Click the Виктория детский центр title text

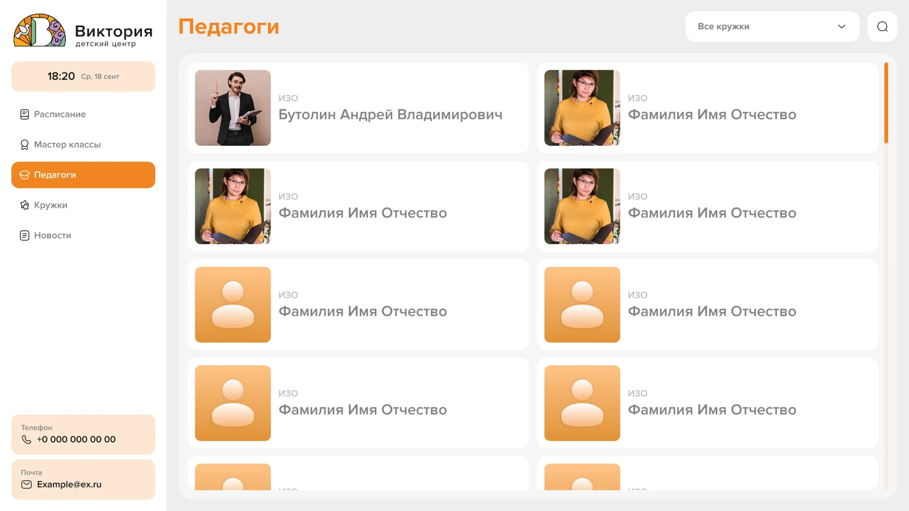click(x=114, y=35)
